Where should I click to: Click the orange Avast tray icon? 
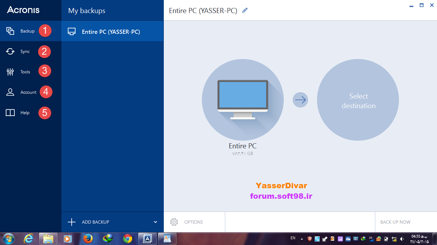click(309, 239)
